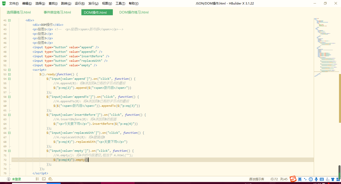The width and height of the screenshot is (341, 184).
Task: Toggle Sogou punctuation mode icon
Action: point(305,179)
